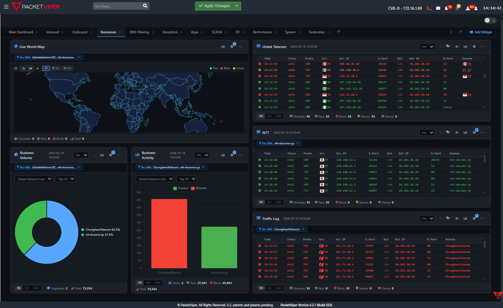The width and height of the screenshot is (503, 308).
Task: Select the Dst filter on the world map
Action: (68, 68)
